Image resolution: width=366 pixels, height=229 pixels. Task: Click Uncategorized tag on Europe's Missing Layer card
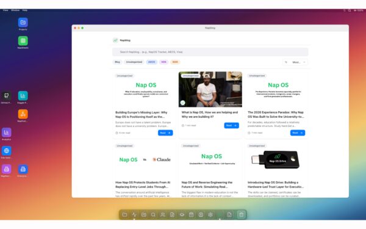coord(124,76)
